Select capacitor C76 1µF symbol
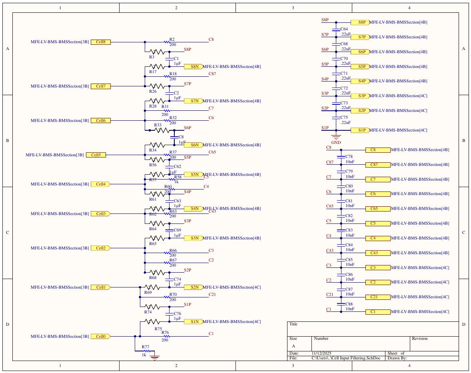Viewport: 471px width, 373px height. tap(170, 314)
